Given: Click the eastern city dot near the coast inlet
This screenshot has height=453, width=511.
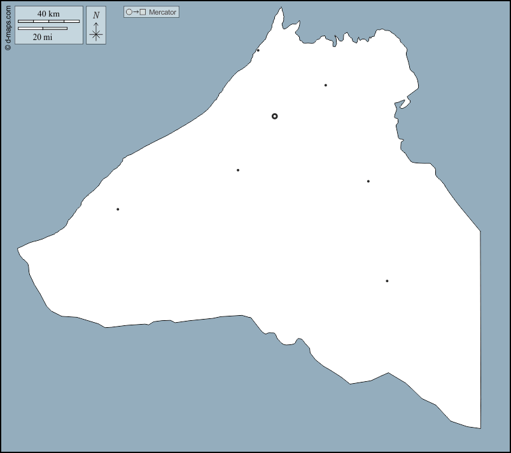Looking at the screenshot, I should click(x=368, y=182).
